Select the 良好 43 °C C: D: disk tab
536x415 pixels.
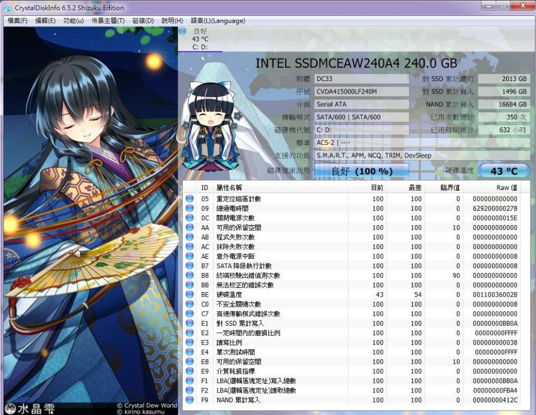[200, 39]
